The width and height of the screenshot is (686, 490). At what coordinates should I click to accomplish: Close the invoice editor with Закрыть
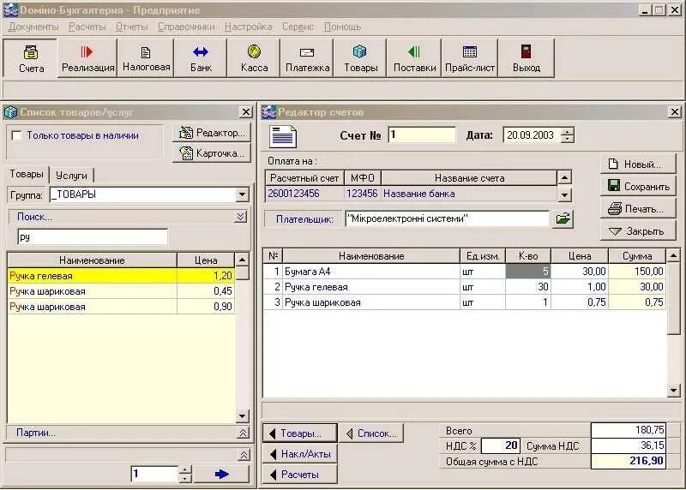click(638, 231)
